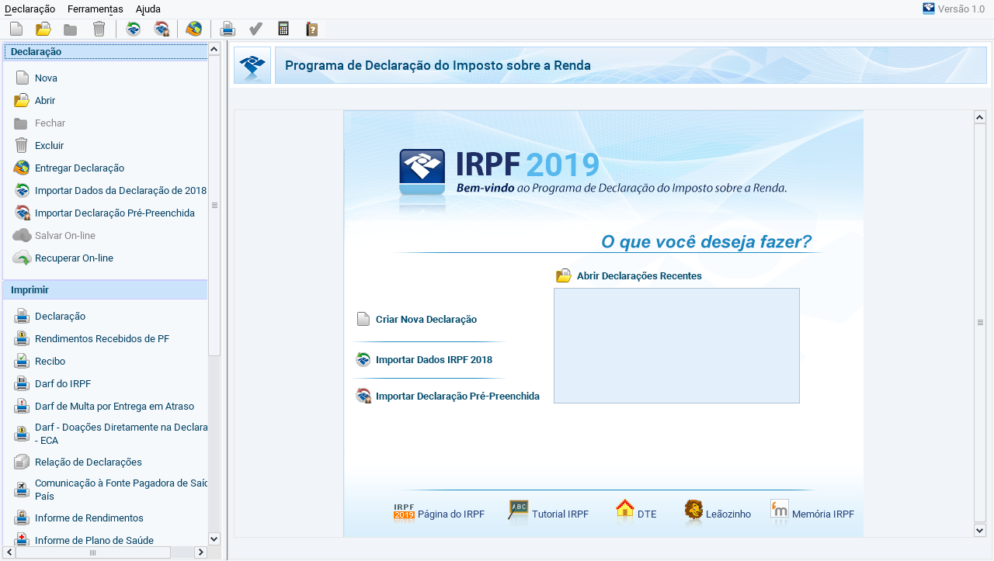The width and height of the screenshot is (994, 561).
Task: Click Entregar Declaração in the side panel
Action: (x=79, y=168)
